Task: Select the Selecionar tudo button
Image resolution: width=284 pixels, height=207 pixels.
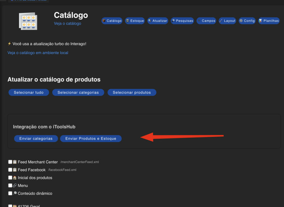Action: [28, 92]
